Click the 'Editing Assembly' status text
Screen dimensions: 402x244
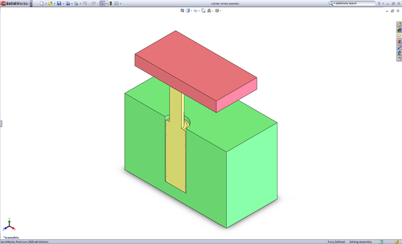[361, 242]
